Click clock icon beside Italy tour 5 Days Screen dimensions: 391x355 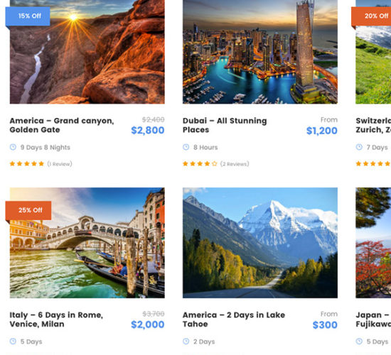(x=13, y=342)
